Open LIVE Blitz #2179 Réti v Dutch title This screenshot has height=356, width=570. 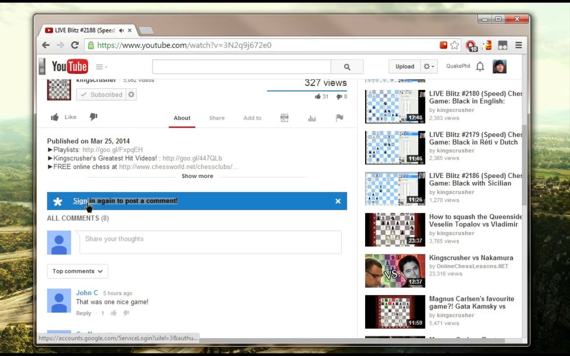click(x=475, y=138)
